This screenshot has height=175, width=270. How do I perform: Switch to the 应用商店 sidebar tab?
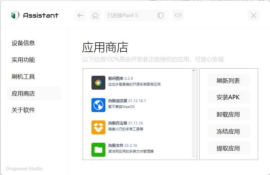point(34,93)
